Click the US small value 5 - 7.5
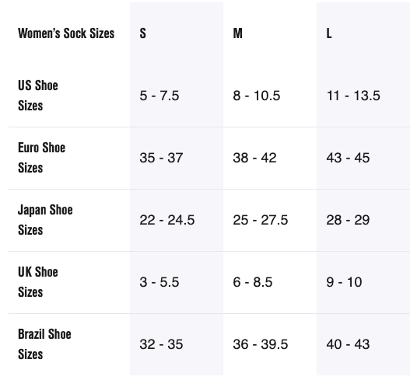 (159, 96)
